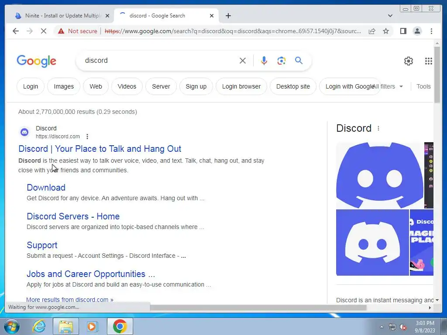Select the discord Google Search tab
Image resolution: width=447 pixels, height=335 pixels.
point(166,16)
